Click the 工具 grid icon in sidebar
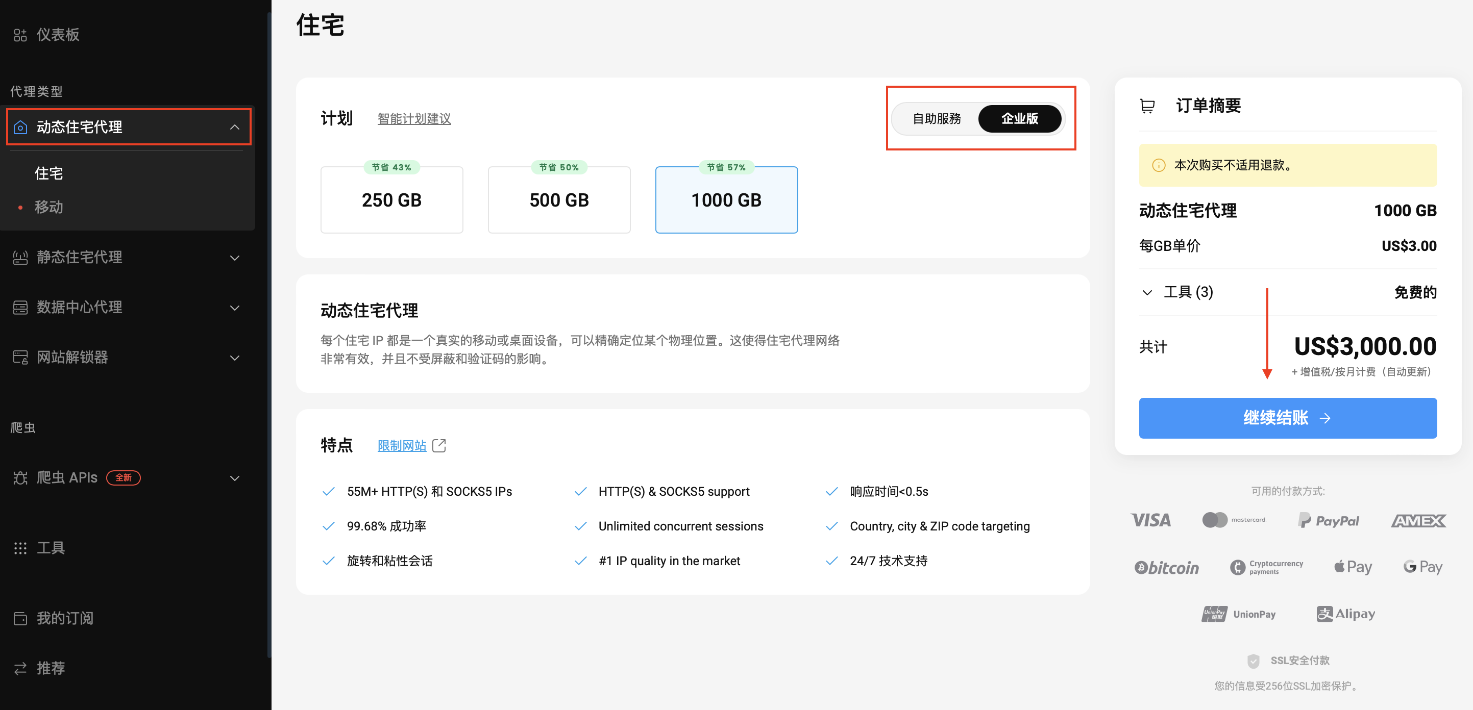Viewport: 1473px width, 710px height. (20, 548)
